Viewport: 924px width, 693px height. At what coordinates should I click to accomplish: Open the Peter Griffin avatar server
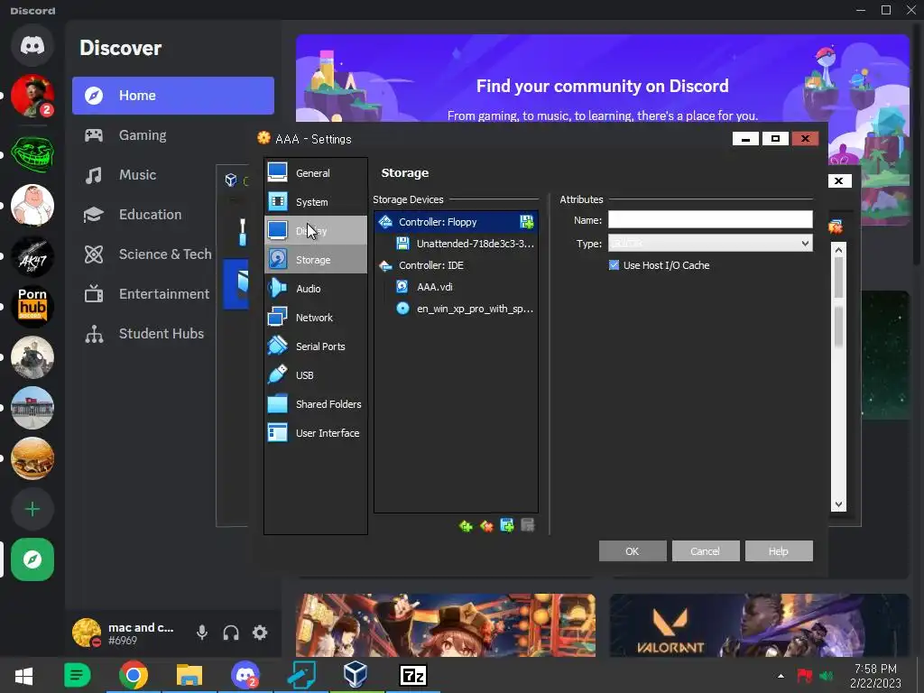coord(32,205)
